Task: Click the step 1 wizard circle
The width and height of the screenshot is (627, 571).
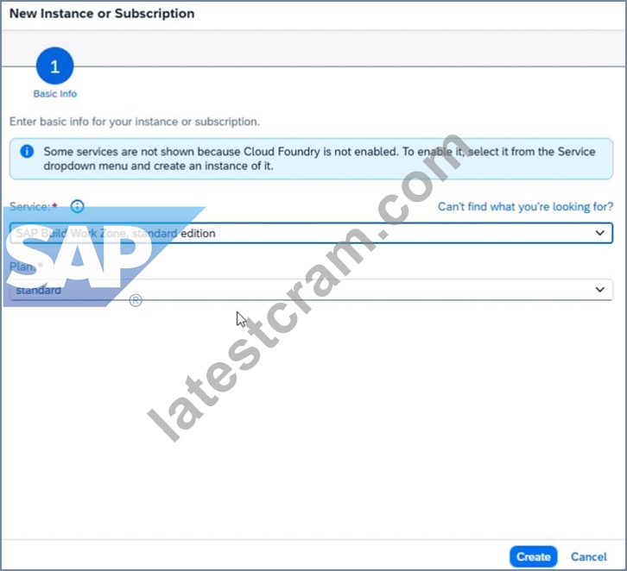Action: pos(54,66)
